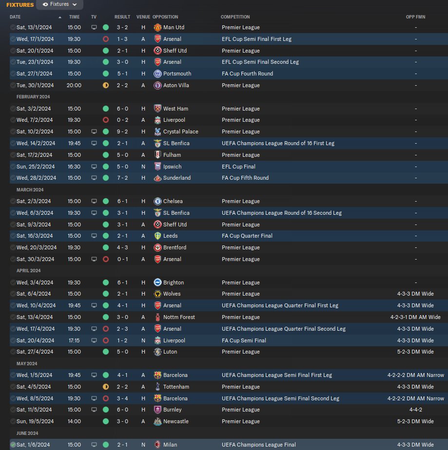Select the EFL Cup Semi Final First Leg text
448x450 pixels.
tap(256, 39)
